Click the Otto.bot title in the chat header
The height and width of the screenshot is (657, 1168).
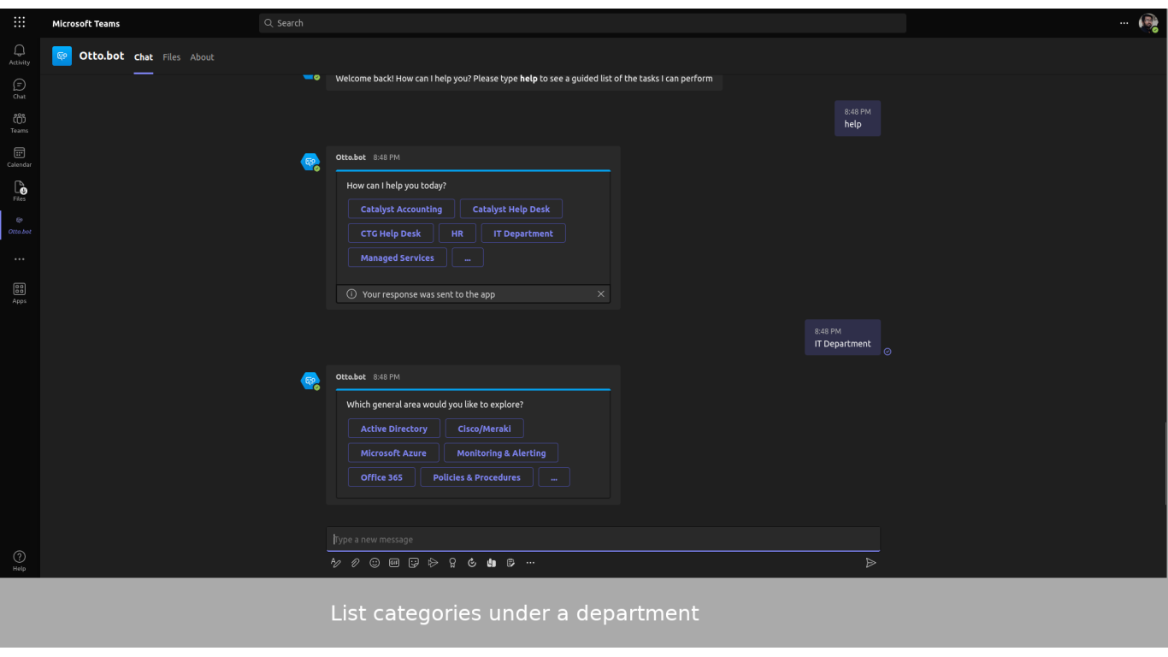point(102,56)
